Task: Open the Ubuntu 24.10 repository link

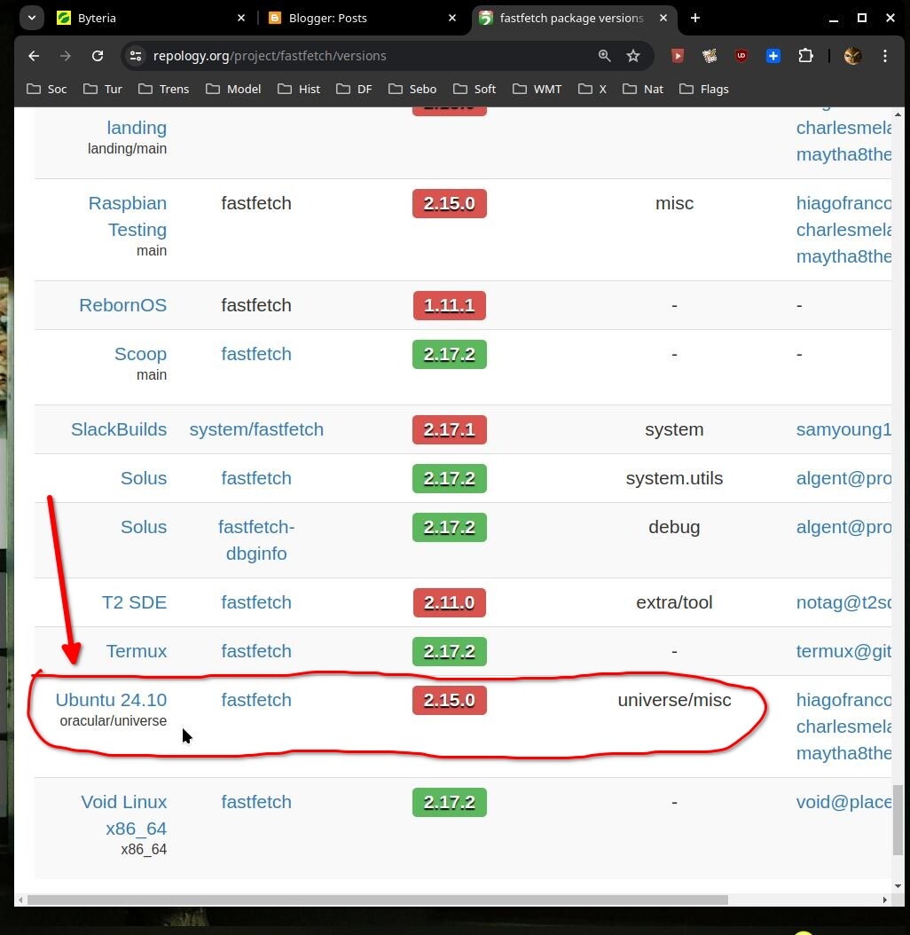Action: click(111, 700)
